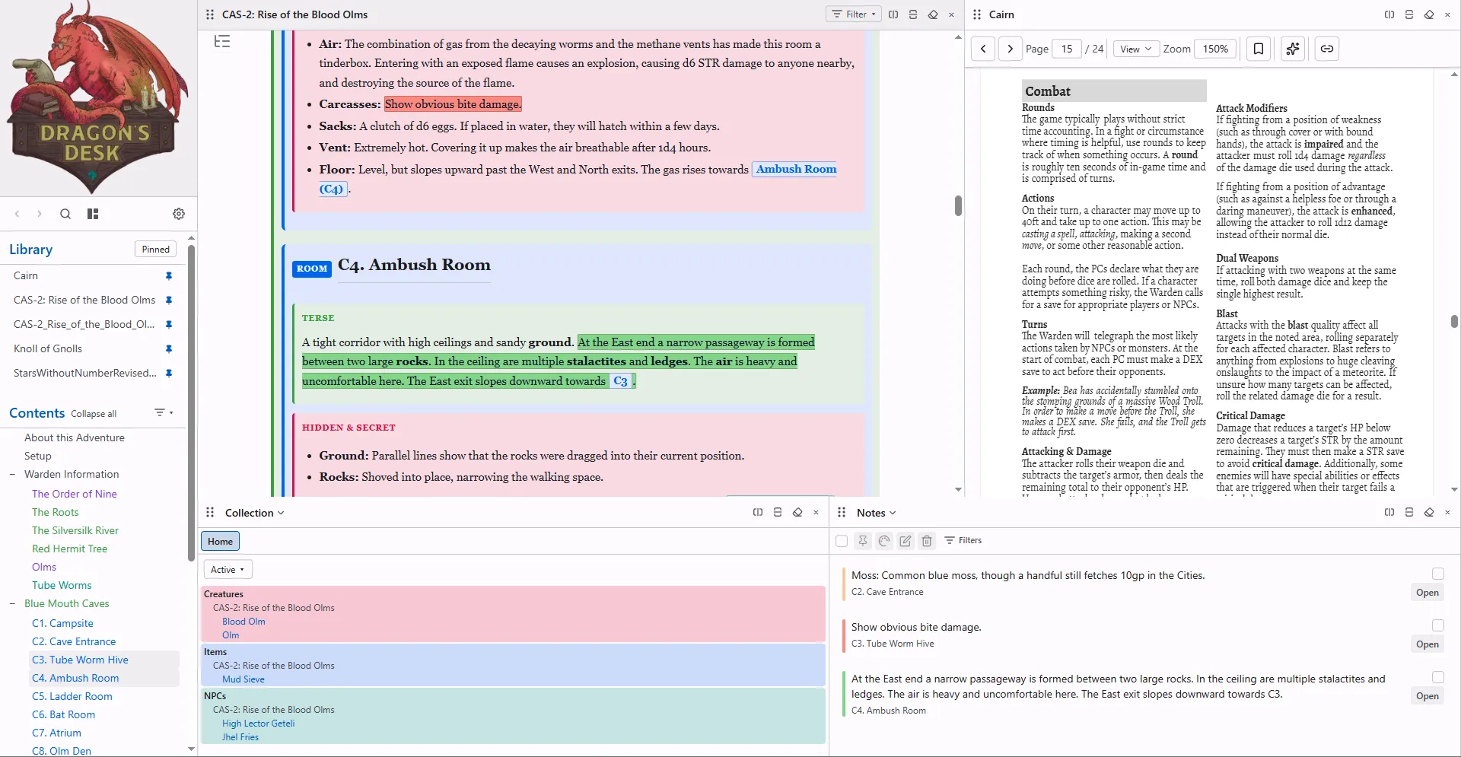
Task: Collapse the Warden Information tree section
Action: (12, 475)
